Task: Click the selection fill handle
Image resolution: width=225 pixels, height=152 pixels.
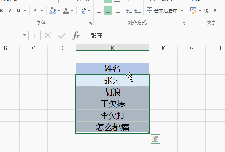Action: pyautogui.click(x=149, y=133)
